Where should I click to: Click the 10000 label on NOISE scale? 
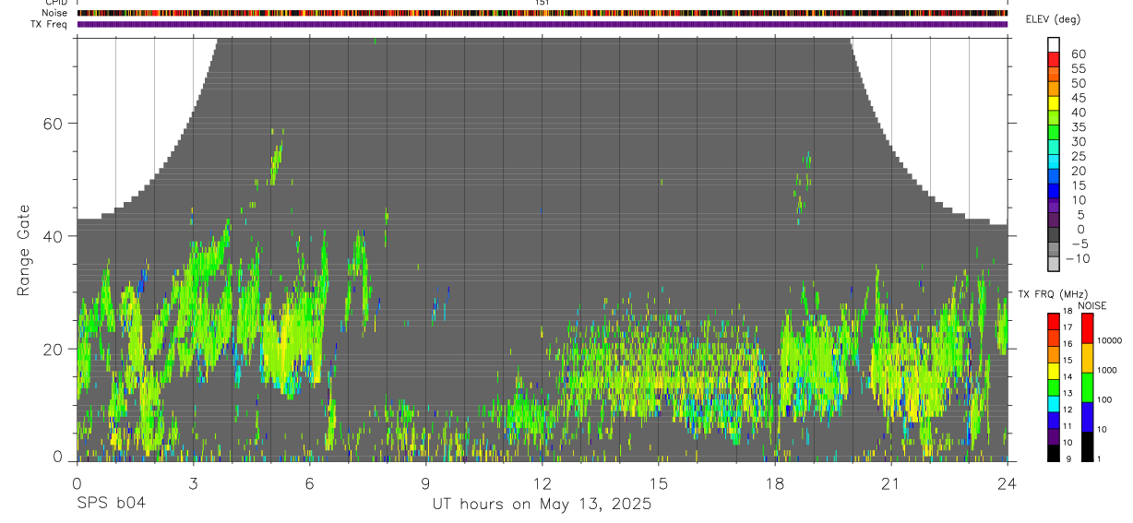click(1108, 341)
